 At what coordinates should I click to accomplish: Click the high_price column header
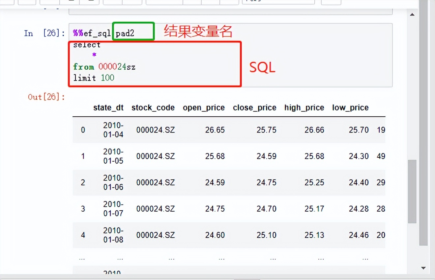click(x=304, y=108)
